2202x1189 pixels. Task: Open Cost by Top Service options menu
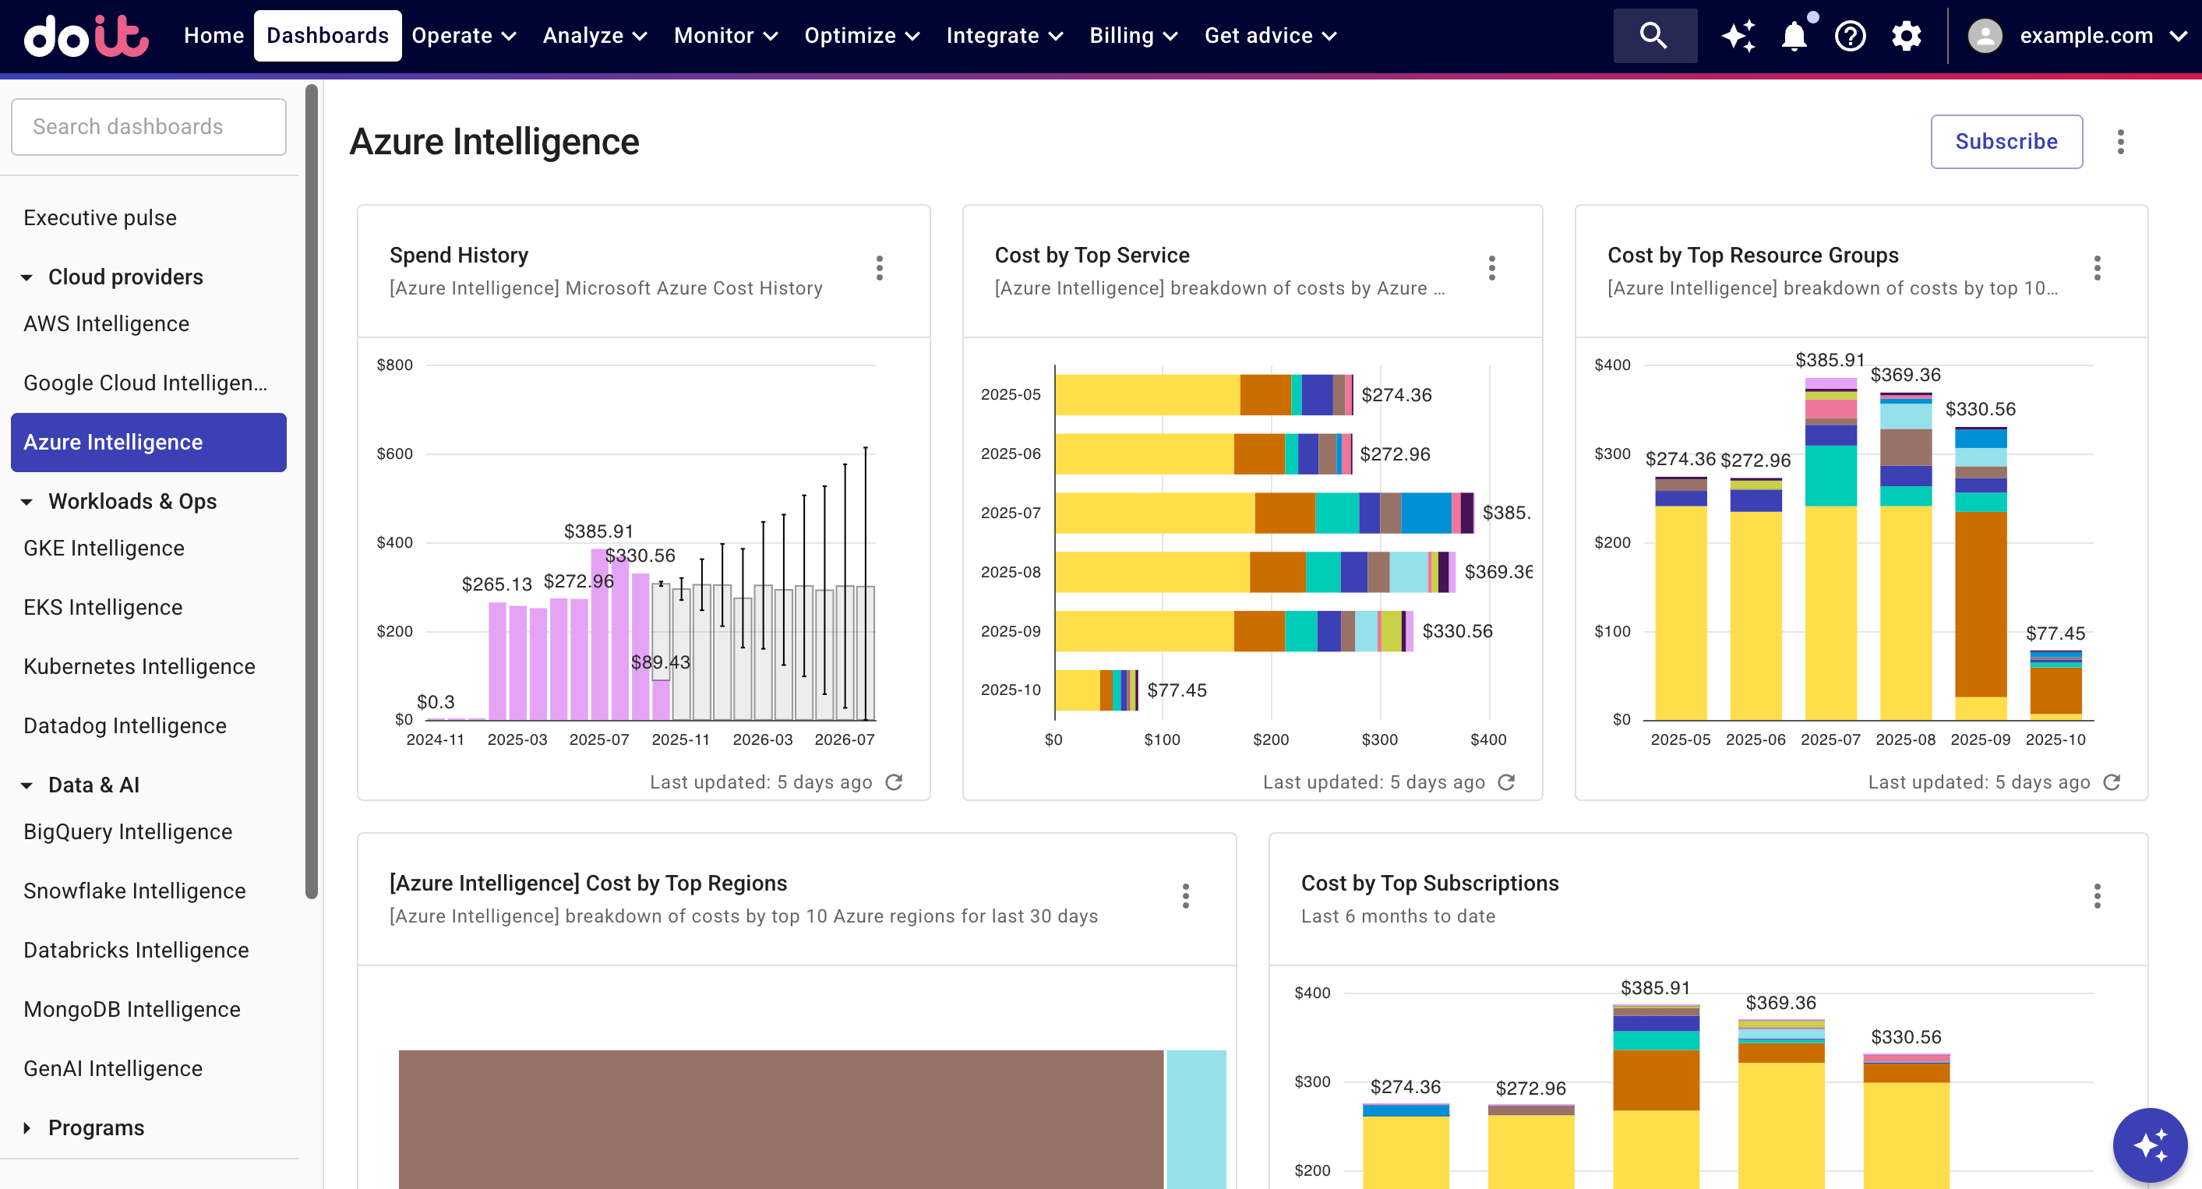pyautogui.click(x=1491, y=268)
